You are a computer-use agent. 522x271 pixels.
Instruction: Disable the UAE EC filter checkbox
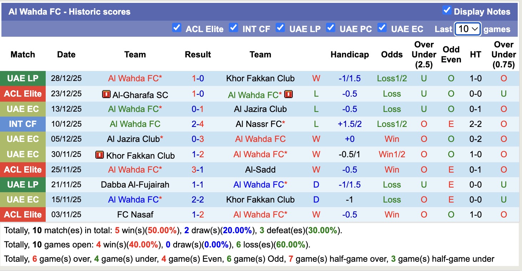pos(382,27)
